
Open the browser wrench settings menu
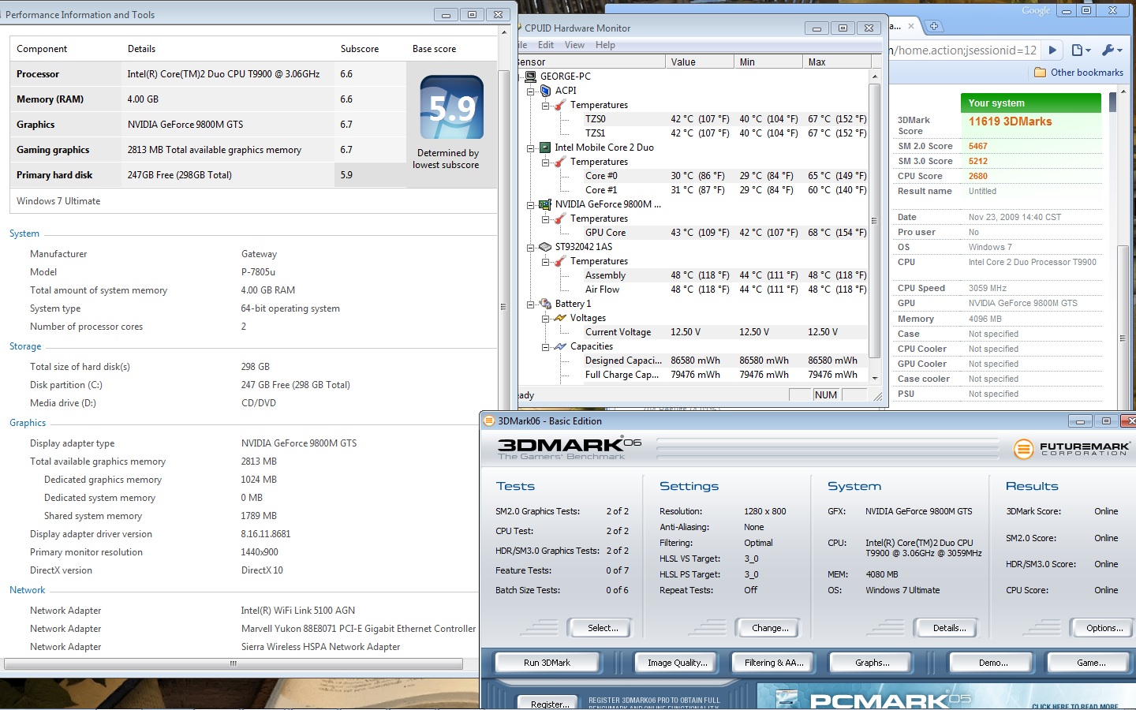point(1112,50)
